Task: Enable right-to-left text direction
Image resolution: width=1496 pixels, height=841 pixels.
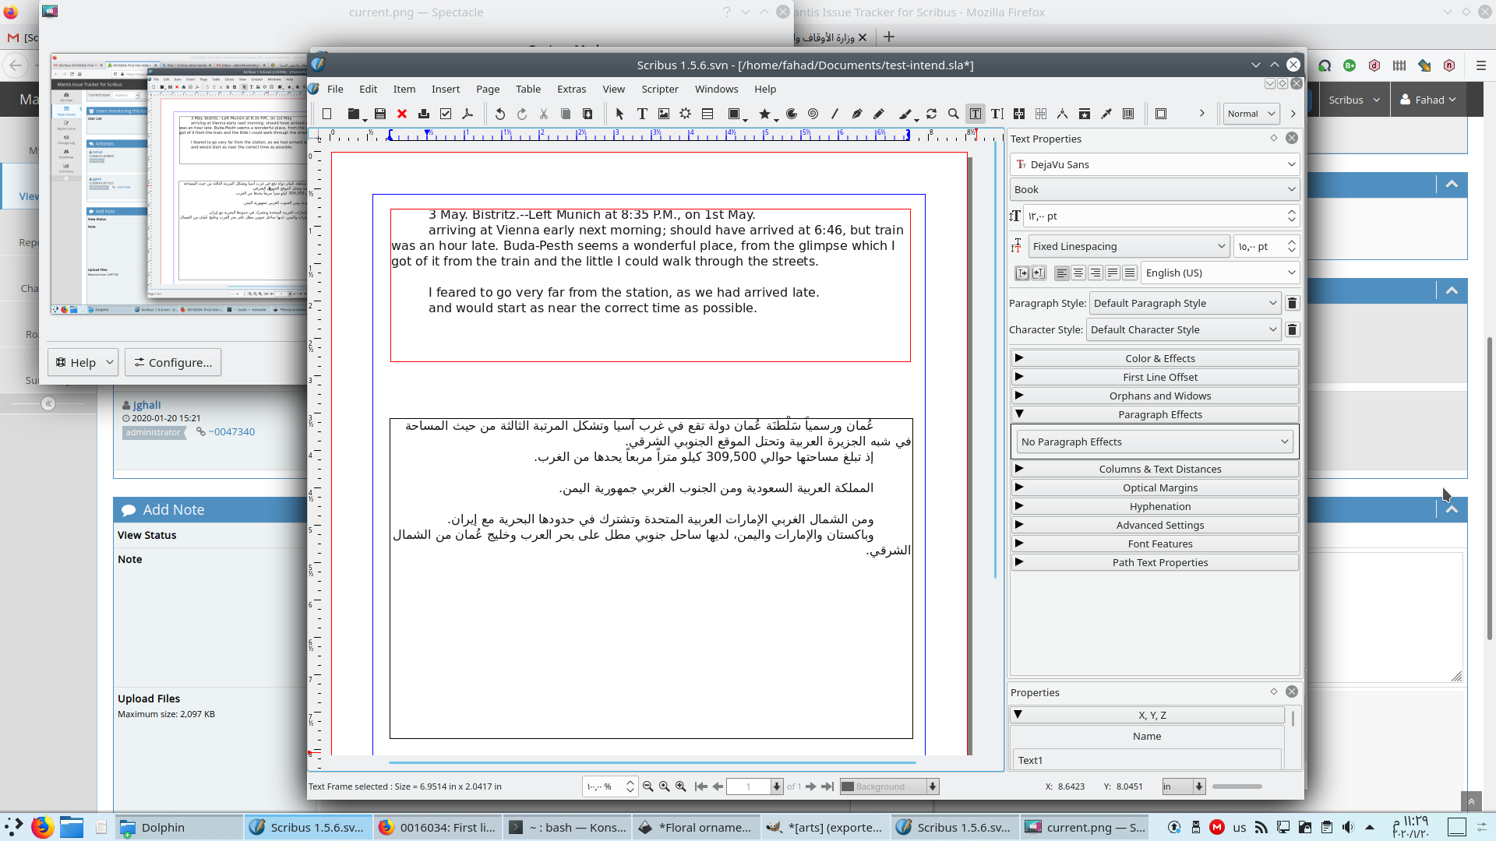Action: point(1039,273)
